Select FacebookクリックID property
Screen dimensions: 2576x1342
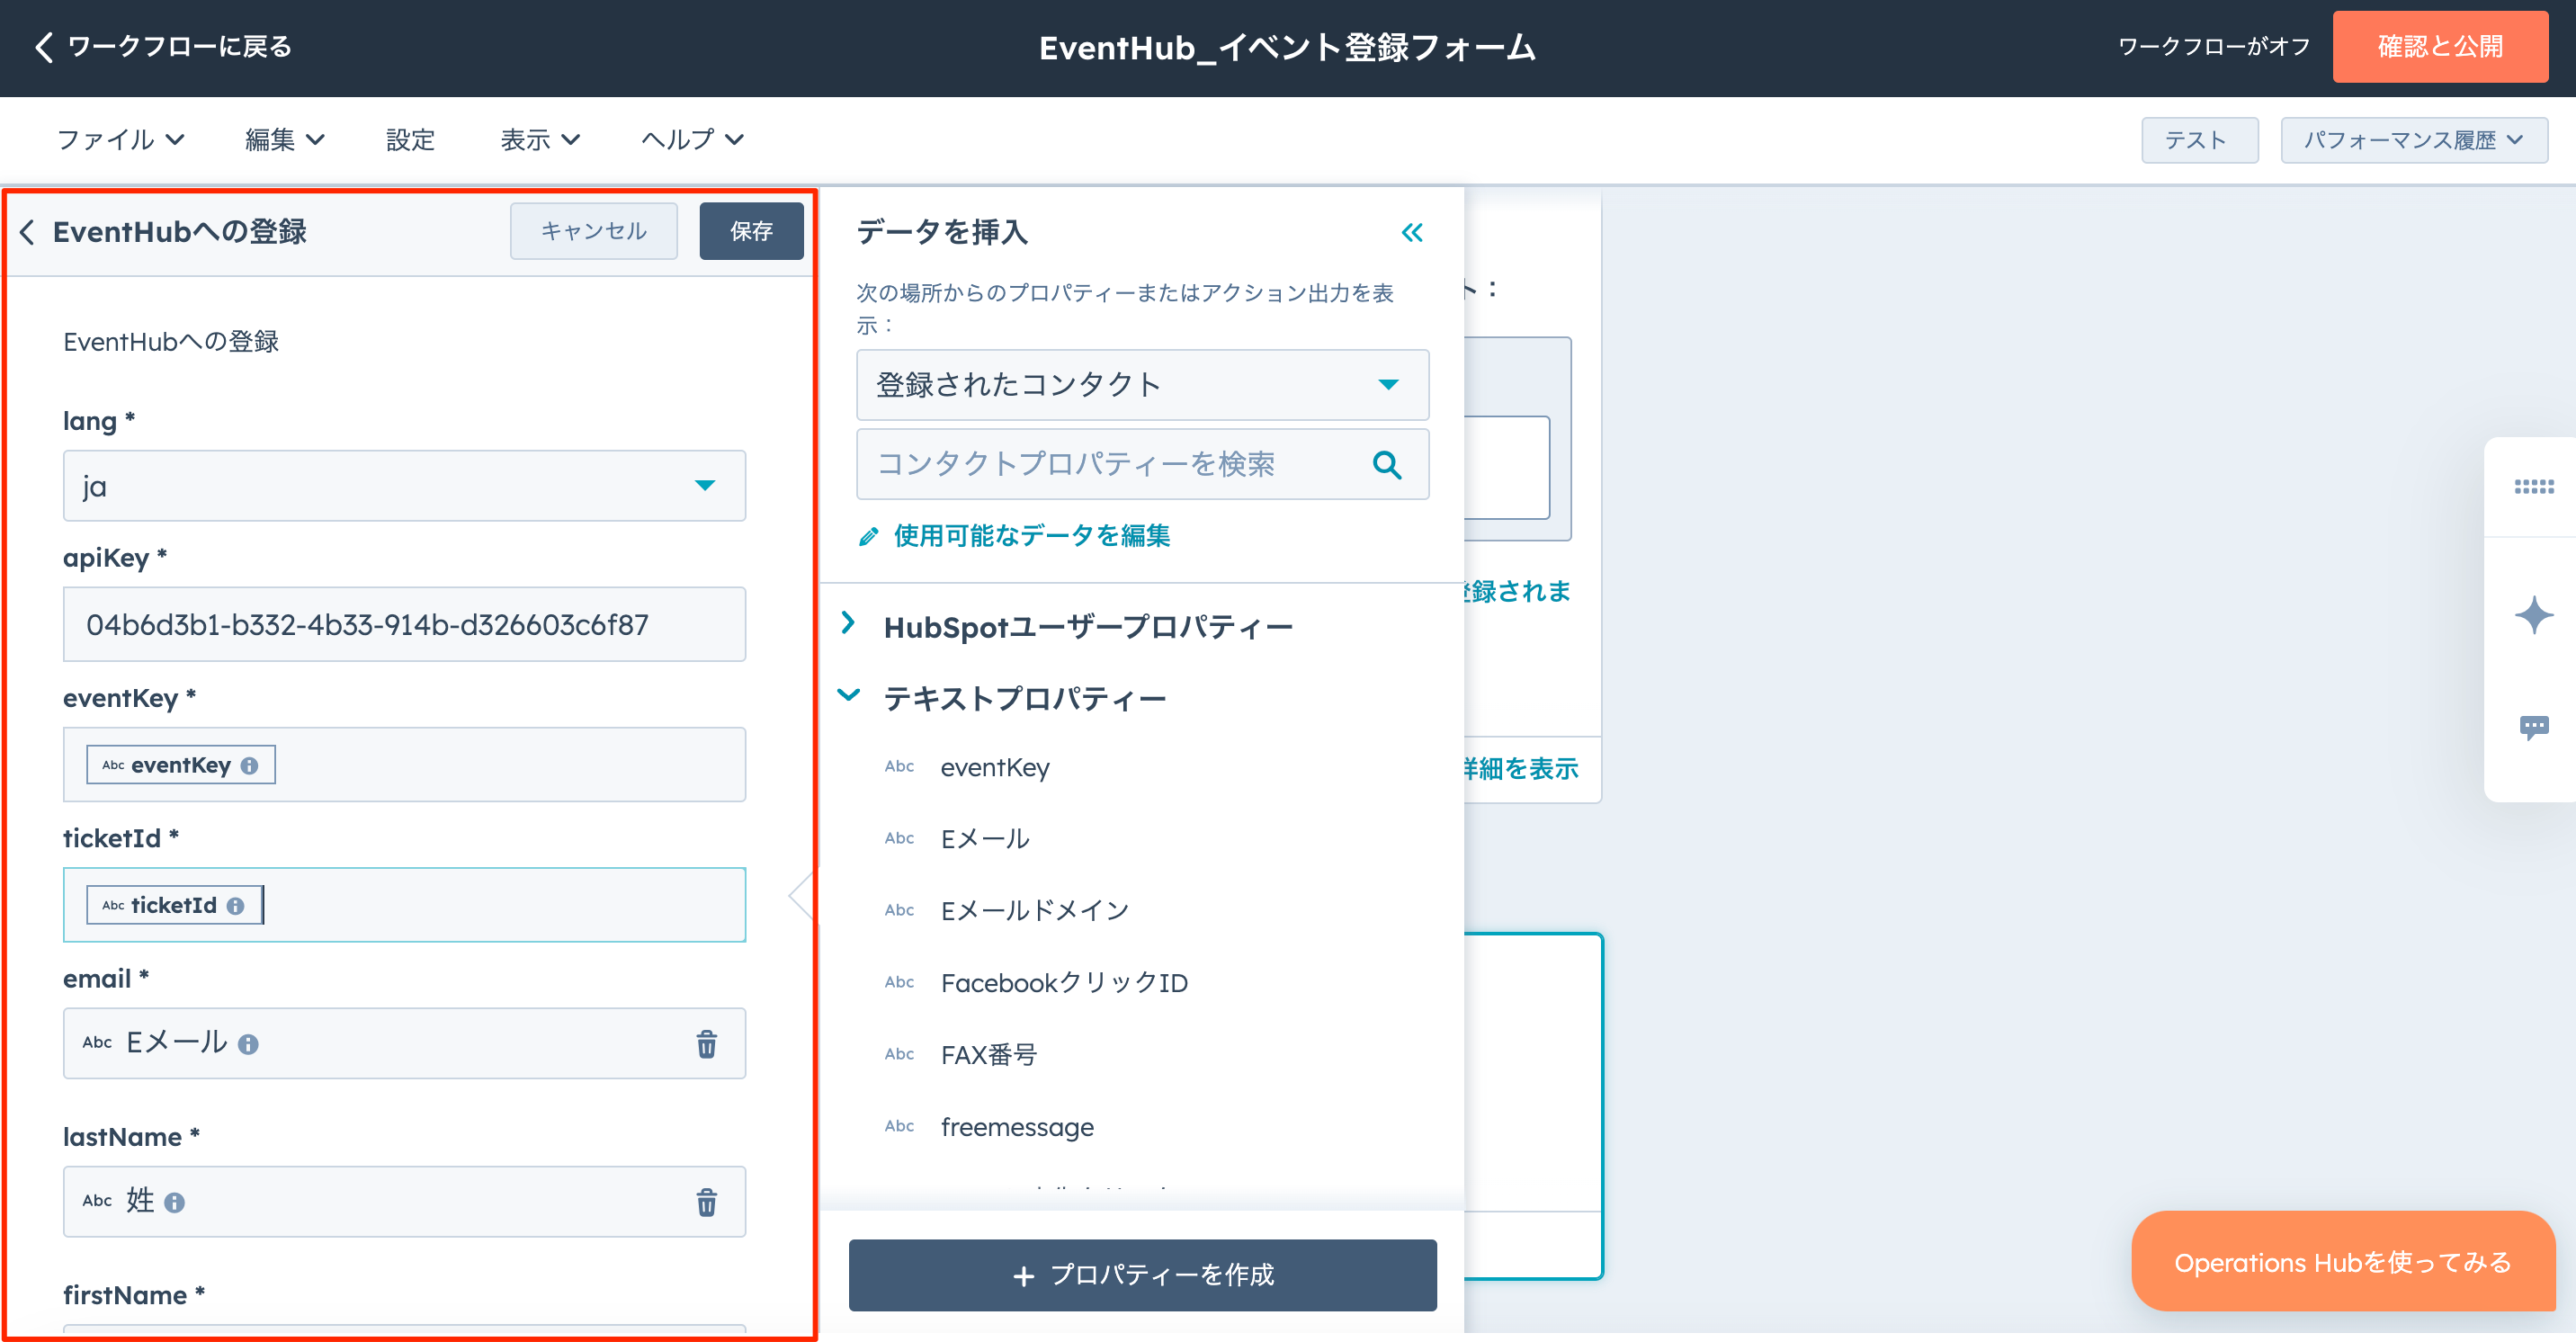(1064, 983)
